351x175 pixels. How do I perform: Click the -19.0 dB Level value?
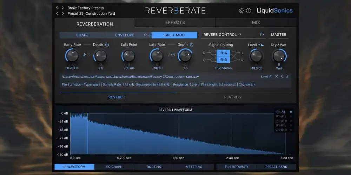coord(256,68)
